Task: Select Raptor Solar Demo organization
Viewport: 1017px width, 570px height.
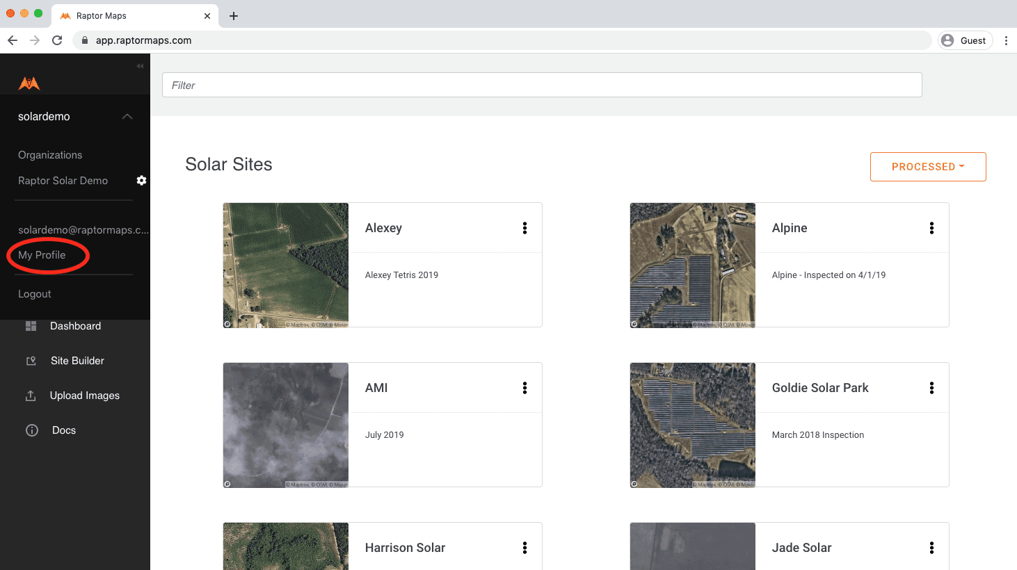Action: (63, 181)
